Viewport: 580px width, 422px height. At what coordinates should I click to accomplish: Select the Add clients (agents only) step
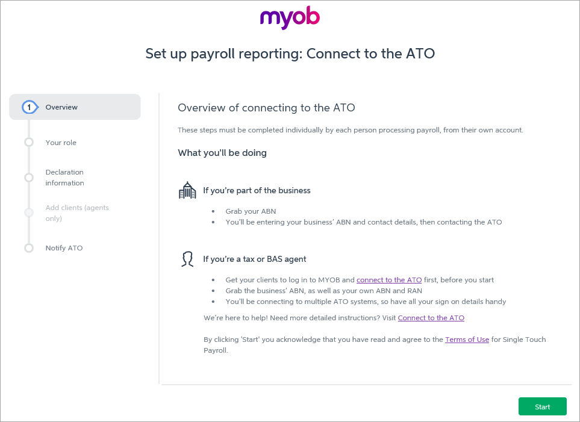coord(77,213)
